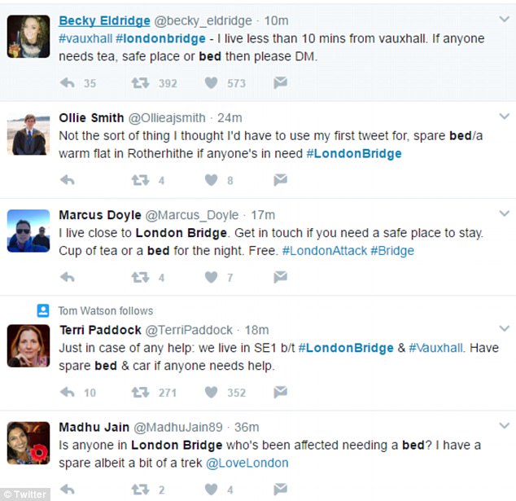Open more options chevron on Becky Eldridge's tweet

tap(504, 18)
